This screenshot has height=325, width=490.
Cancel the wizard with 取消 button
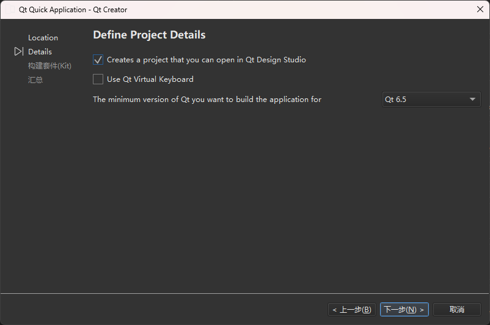[457, 309]
